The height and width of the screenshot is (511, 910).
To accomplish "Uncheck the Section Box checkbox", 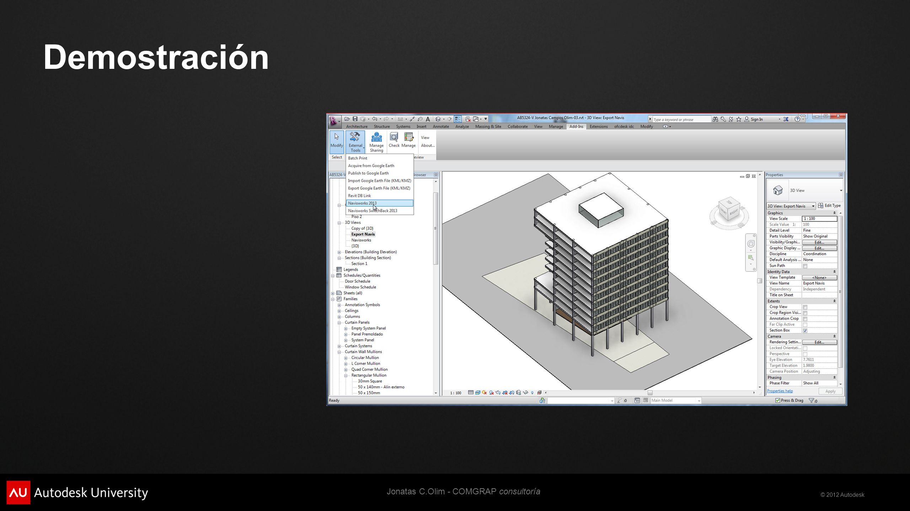I will click(x=805, y=331).
